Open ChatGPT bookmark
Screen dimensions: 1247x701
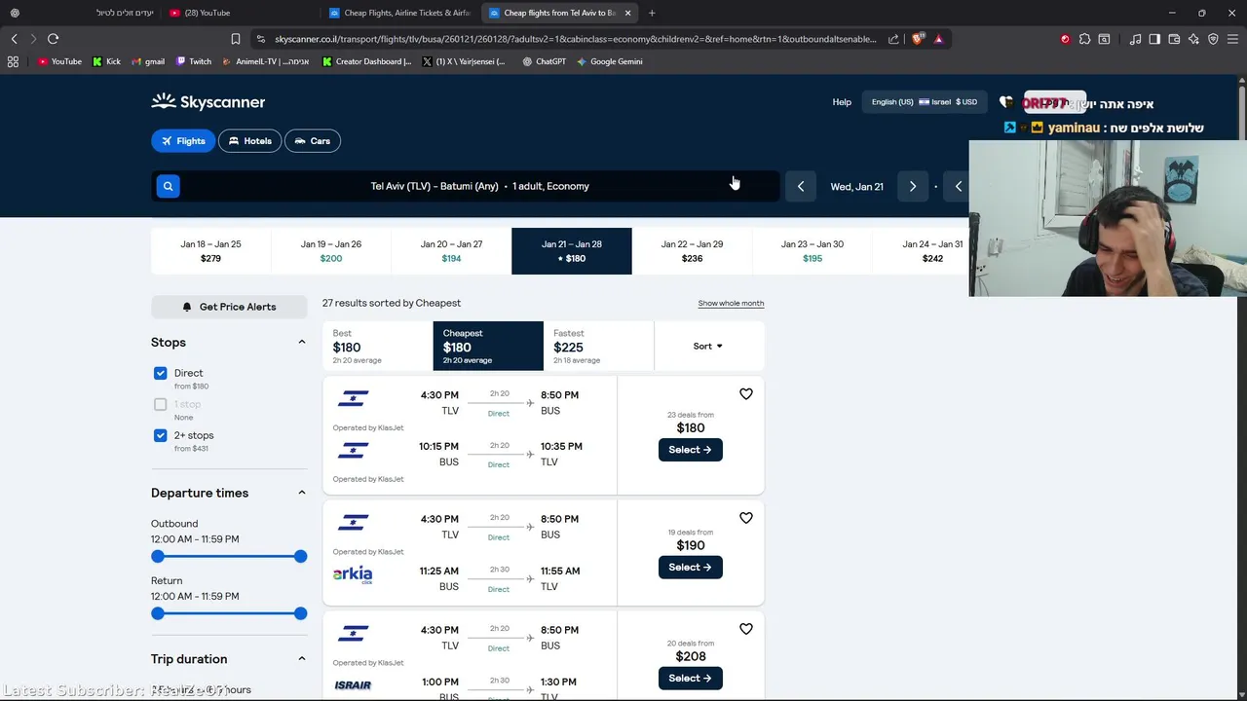544,61
